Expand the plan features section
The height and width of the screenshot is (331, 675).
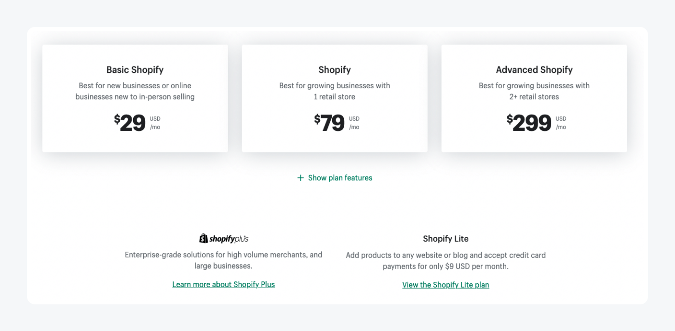coord(335,178)
